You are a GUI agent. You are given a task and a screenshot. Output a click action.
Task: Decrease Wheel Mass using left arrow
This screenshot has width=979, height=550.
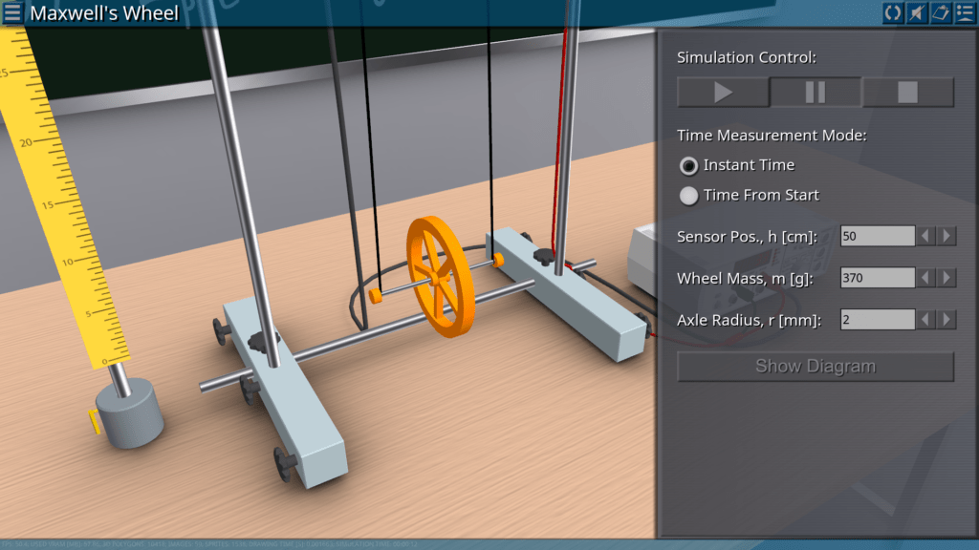click(x=926, y=278)
